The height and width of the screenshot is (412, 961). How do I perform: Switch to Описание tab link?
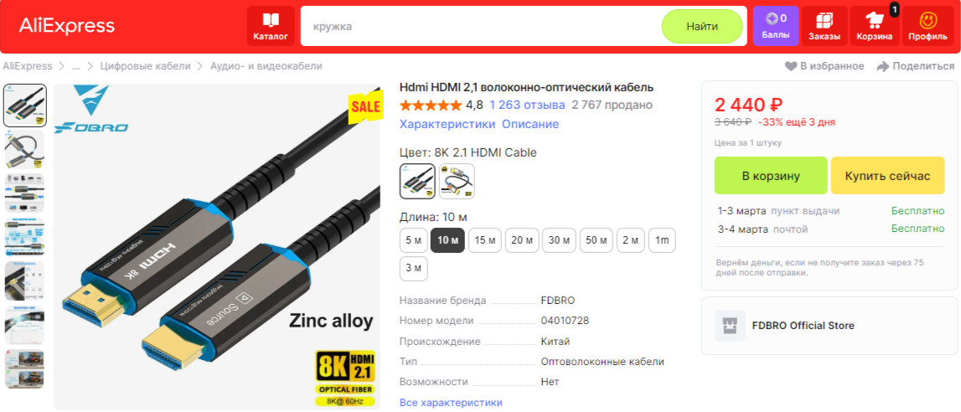530,124
